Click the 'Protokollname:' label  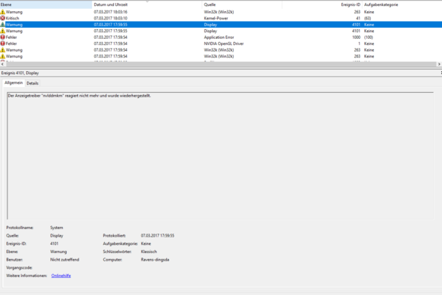19,228
